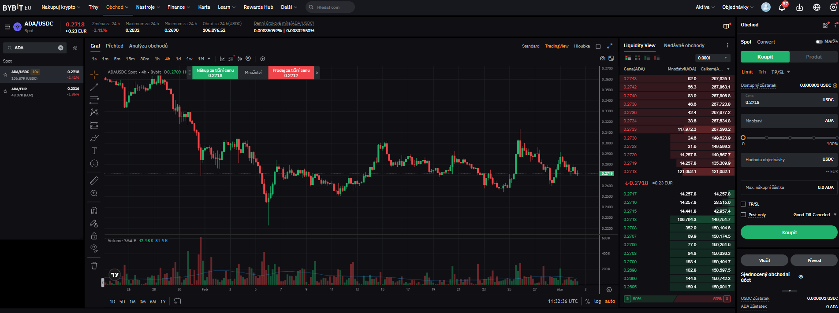Open the notifications bell
The height and width of the screenshot is (313, 839).
click(782, 7)
